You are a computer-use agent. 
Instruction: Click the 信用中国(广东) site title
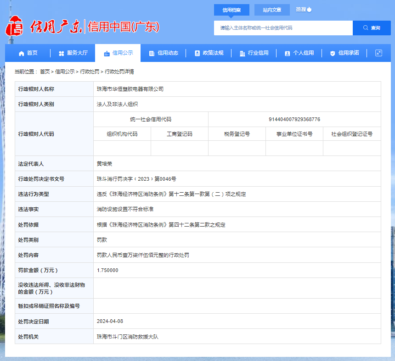tap(124, 27)
